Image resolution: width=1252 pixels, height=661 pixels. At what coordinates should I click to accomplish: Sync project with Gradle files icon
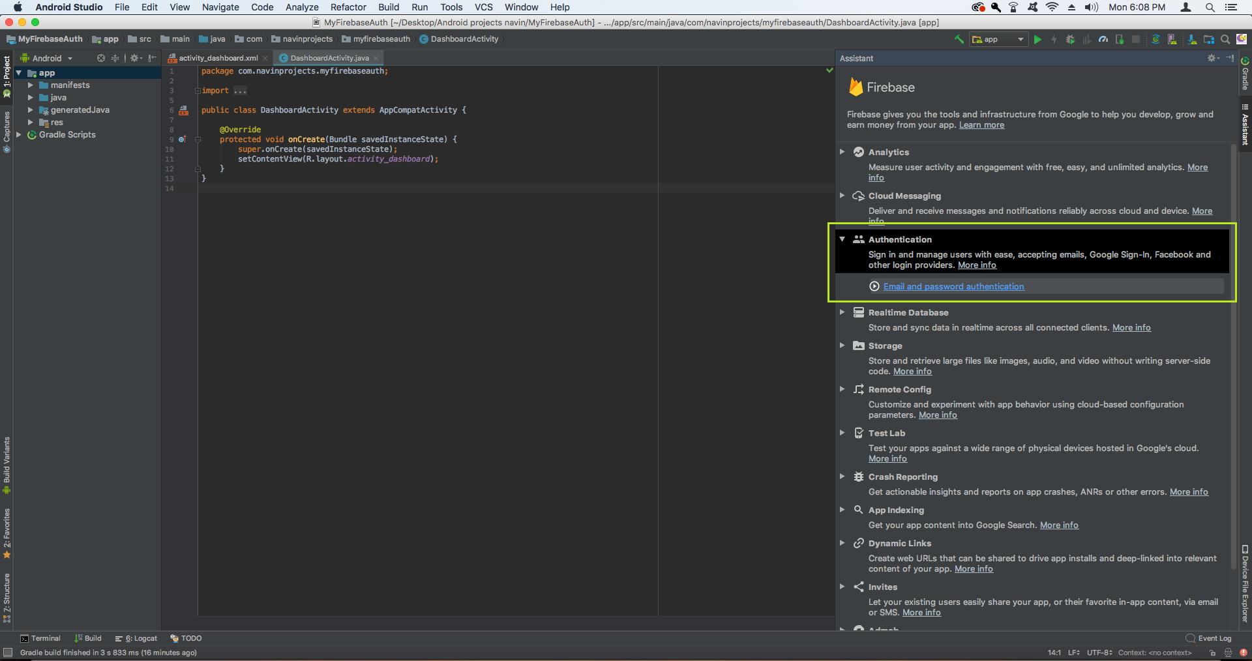point(1155,39)
